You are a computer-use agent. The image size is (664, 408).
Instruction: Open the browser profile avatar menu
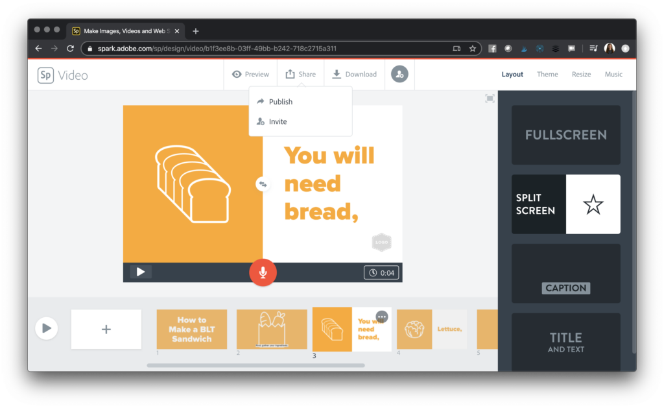point(610,47)
